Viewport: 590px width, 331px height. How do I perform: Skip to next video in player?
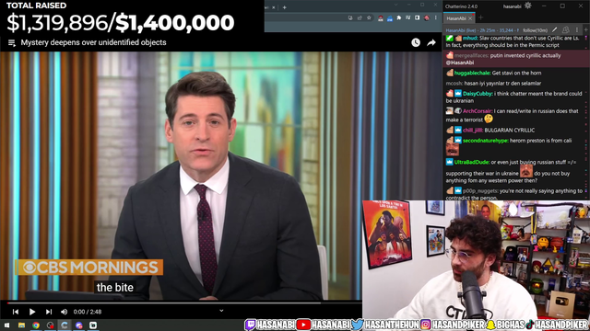pyautogui.click(x=49, y=312)
